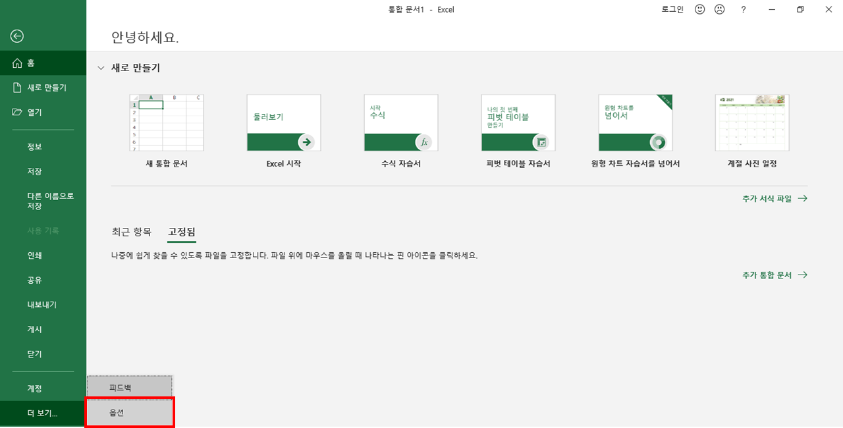Click 더 보기... menu item
843x428 pixels.
pyautogui.click(x=43, y=414)
